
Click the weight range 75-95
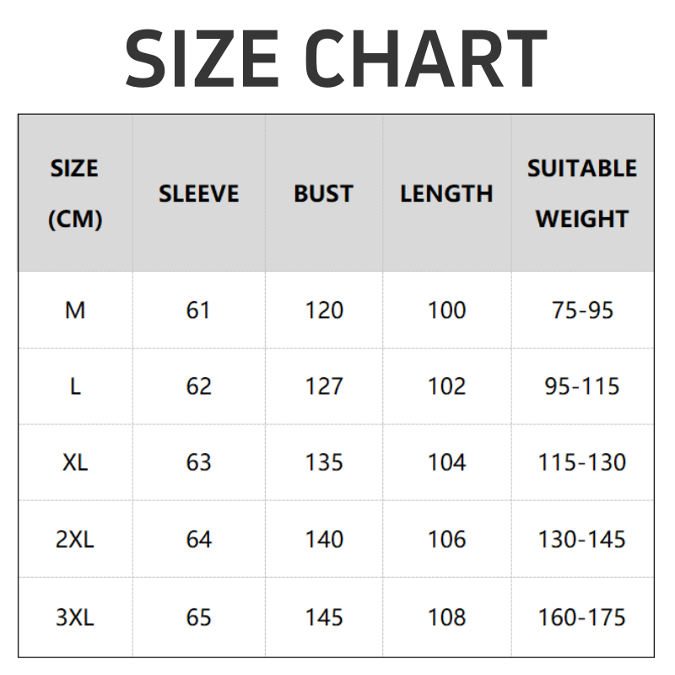pyautogui.click(x=582, y=310)
